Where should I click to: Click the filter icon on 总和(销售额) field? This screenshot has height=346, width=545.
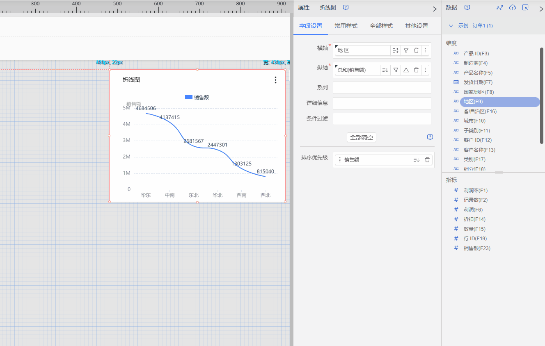(x=396, y=70)
